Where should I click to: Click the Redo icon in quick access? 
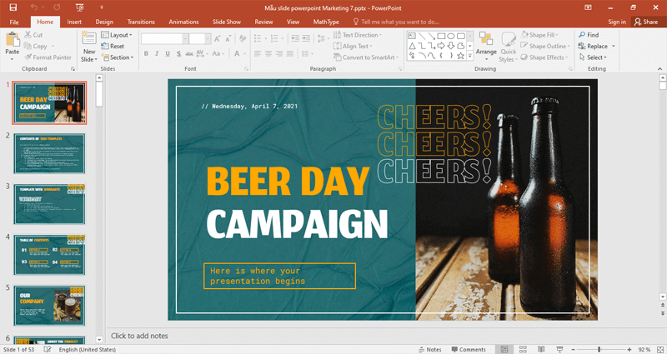point(57,7)
